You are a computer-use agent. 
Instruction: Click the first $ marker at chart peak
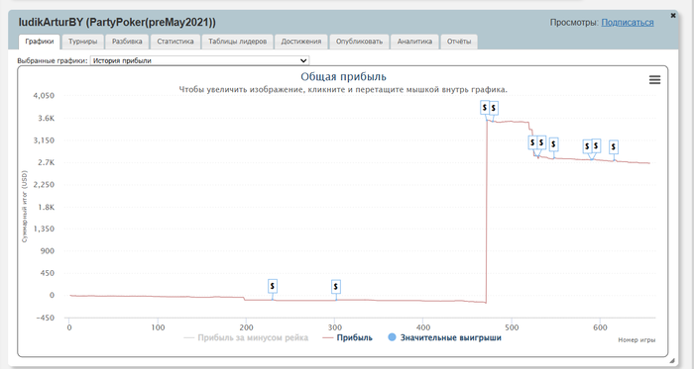click(485, 107)
